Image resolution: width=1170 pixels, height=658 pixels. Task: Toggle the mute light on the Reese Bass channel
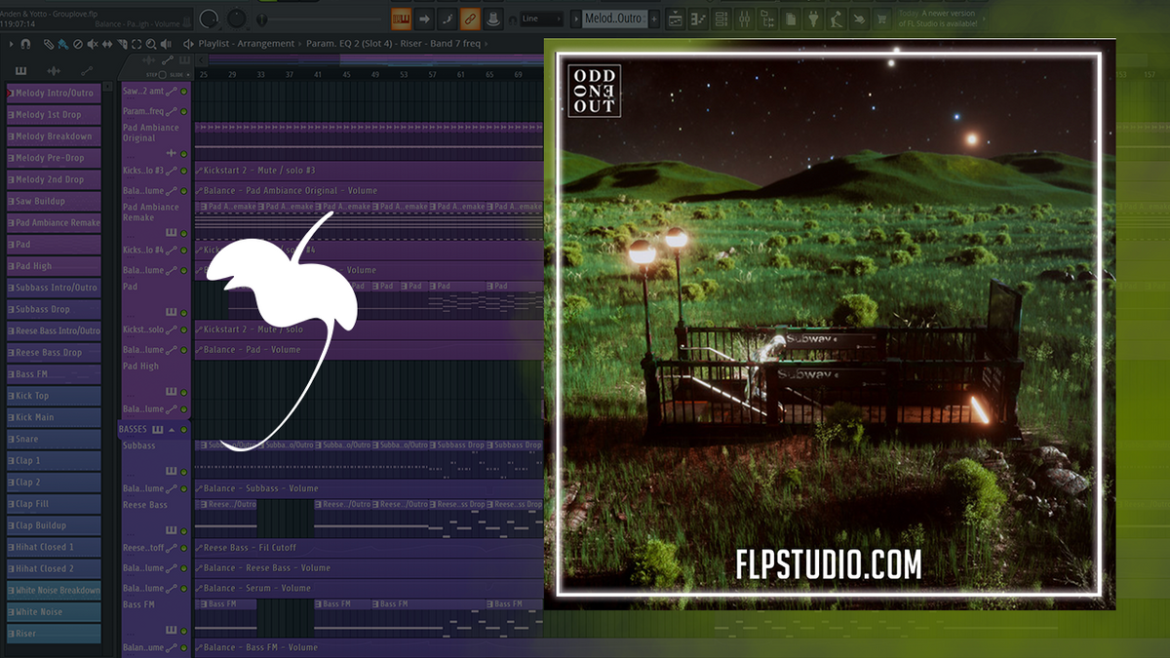click(184, 528)
